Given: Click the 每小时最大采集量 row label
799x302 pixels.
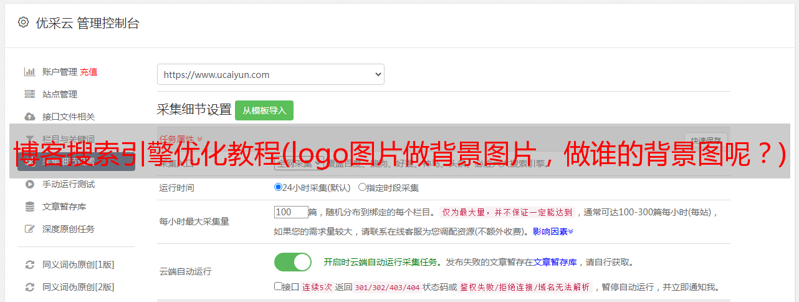Looking at the screenshot, I should (x=194, y=222).
